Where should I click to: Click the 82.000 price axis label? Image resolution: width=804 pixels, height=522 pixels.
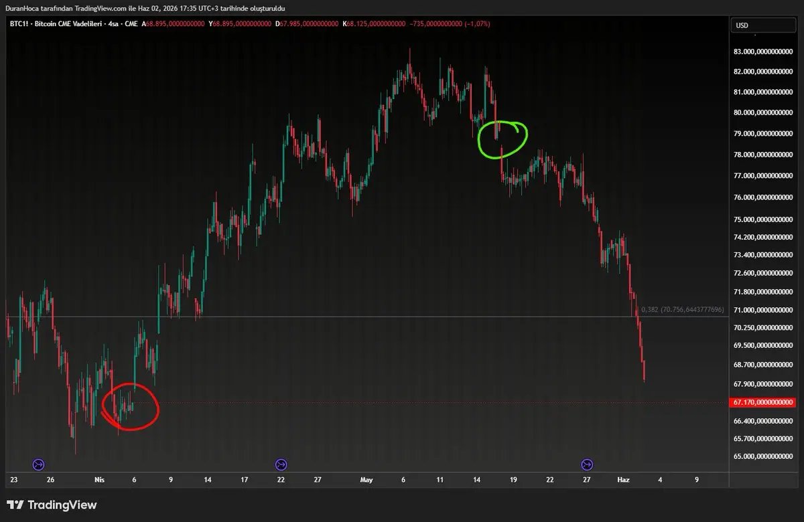pyautogui.click(x=764, y=72)
